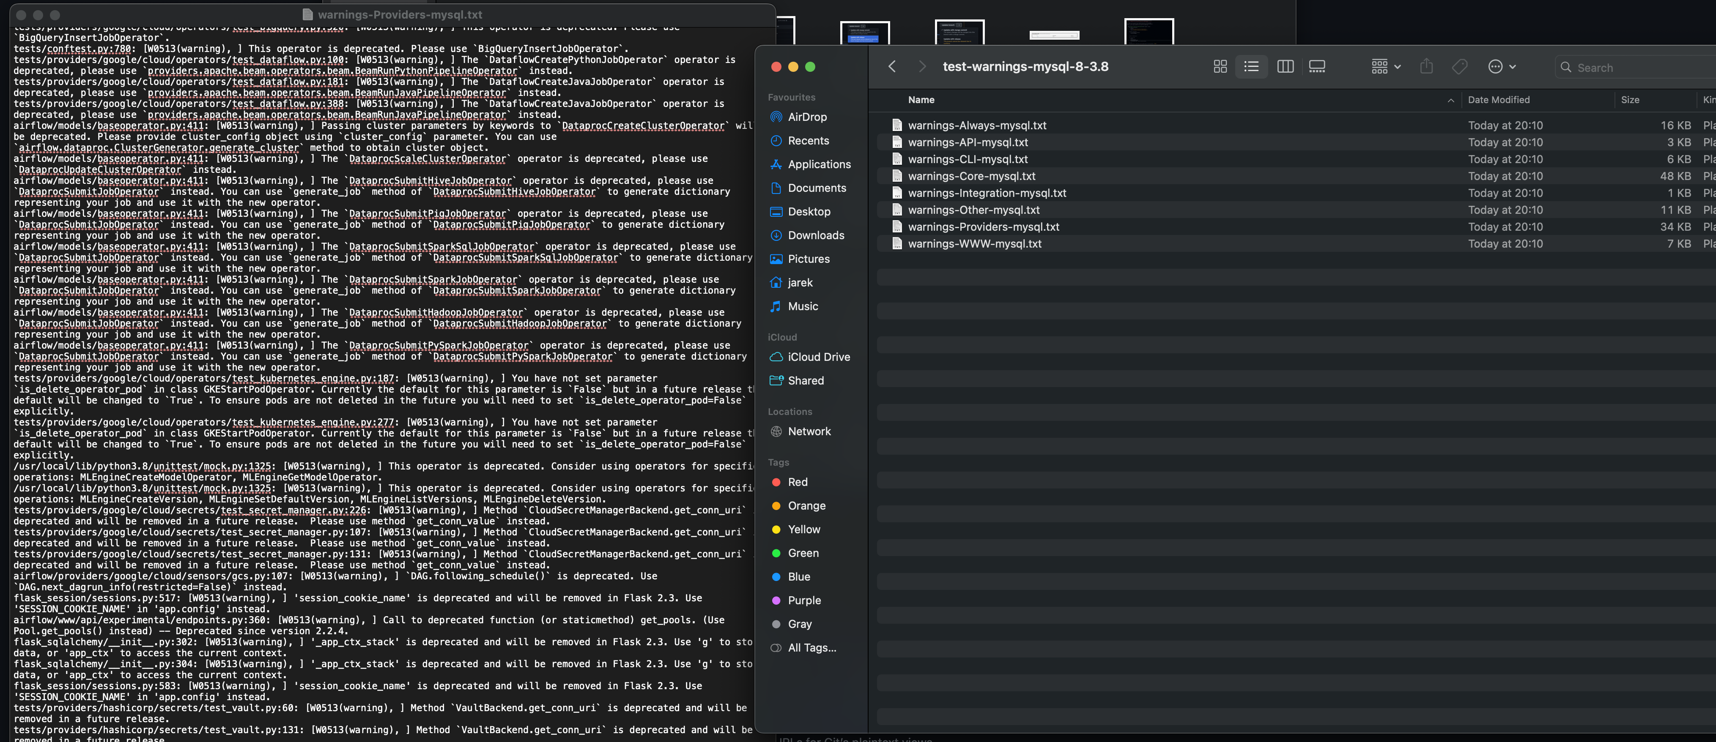Go back using the back arrow
Image resolution: width=1716 pixels, height=742 pixels.
coord(892,66)
